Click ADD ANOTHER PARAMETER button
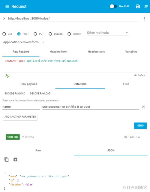 pos(20,117)
